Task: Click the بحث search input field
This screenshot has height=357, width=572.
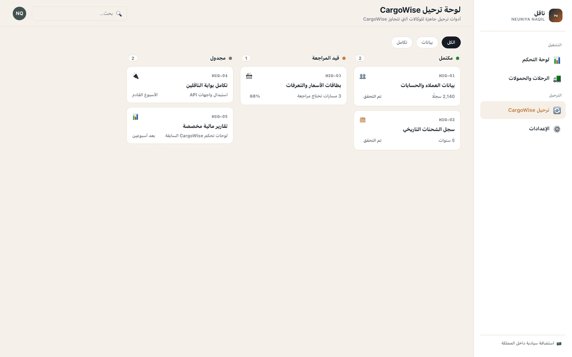Action: [x=79, y=13]
